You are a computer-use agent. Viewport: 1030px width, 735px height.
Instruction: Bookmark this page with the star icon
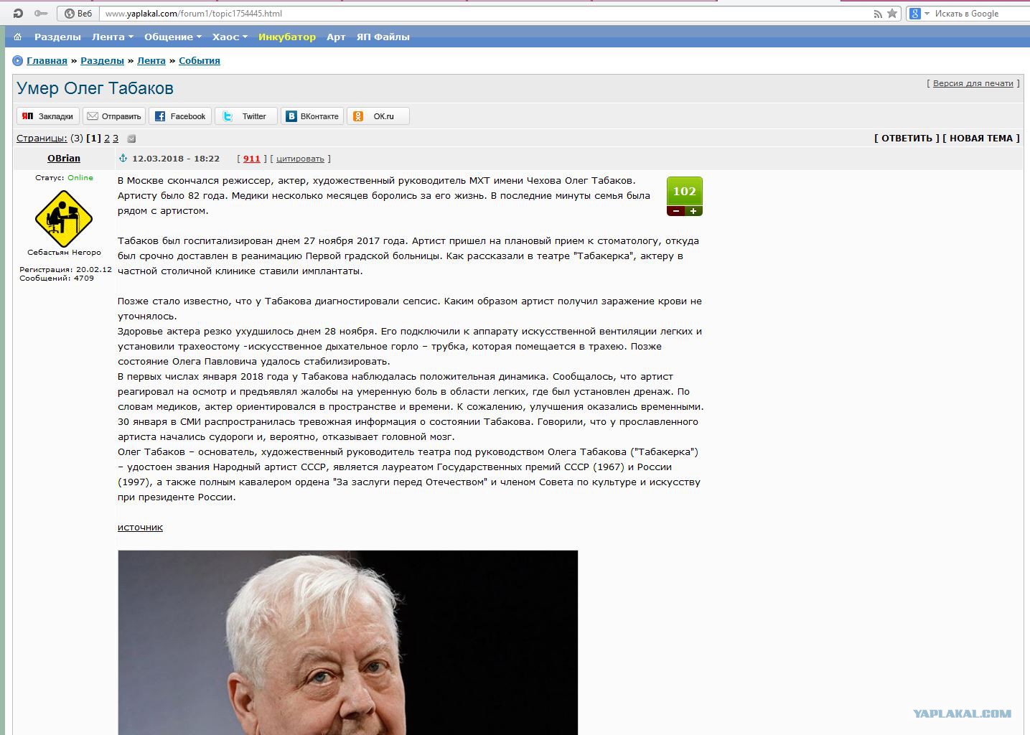892,14
